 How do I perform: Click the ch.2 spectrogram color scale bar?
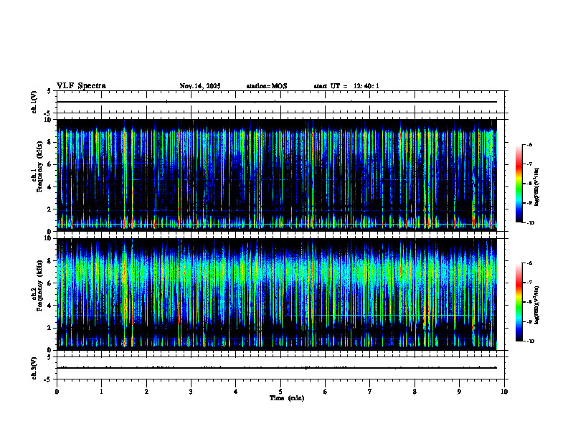coord(519,302)
